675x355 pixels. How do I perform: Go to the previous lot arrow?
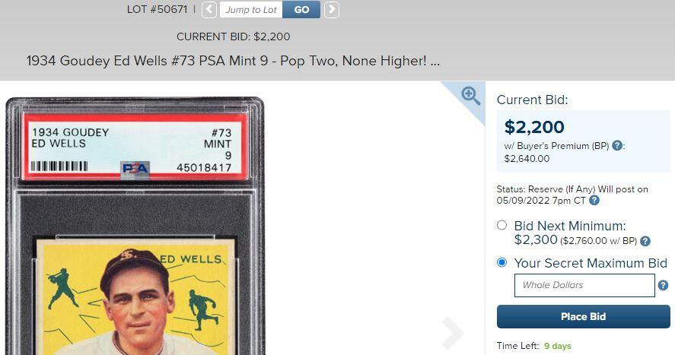209,10
